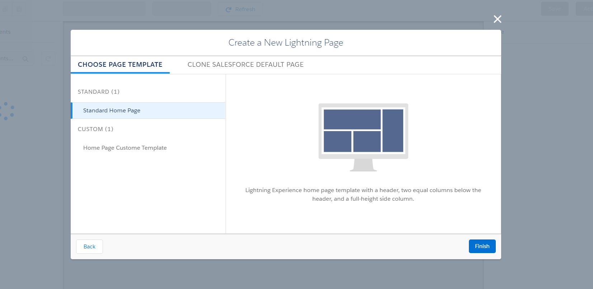The image size is (593, 289).
Task: Click the monitor layout preview image
Action: (363, 136)
